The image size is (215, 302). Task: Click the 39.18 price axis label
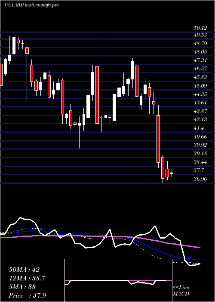pos(200,154)
